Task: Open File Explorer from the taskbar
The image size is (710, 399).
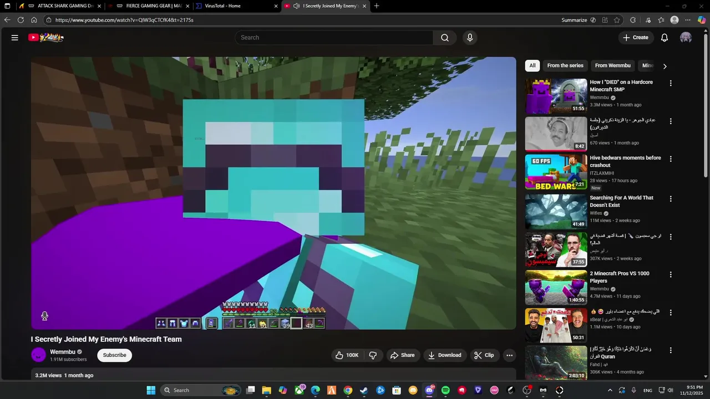Action: coord(266,390)
